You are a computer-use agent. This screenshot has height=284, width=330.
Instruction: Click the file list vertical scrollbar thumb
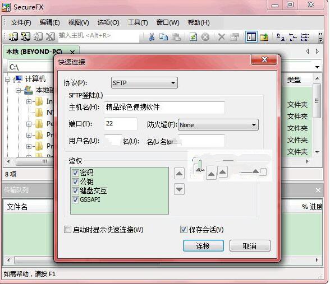point(317,101)
